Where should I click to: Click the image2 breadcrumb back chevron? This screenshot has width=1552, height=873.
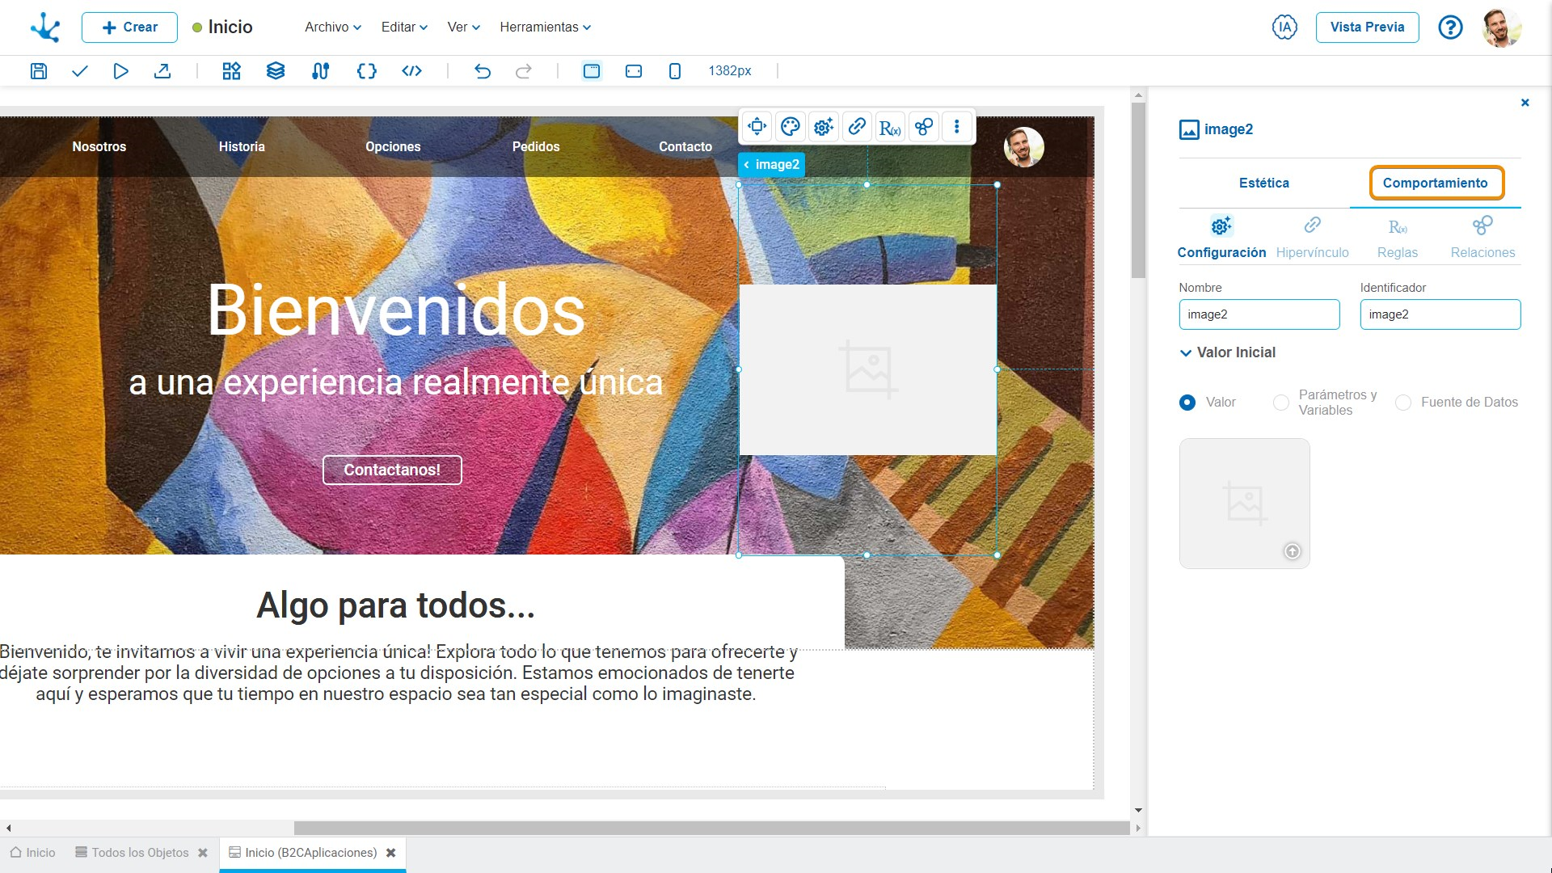pyautogui.click(x=746, y=165)
